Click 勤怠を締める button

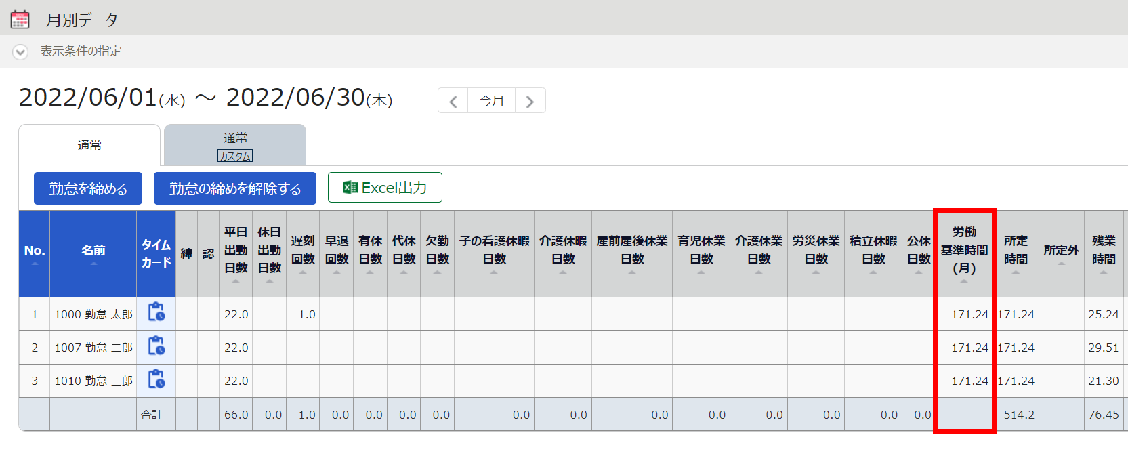tap(88, 188)
